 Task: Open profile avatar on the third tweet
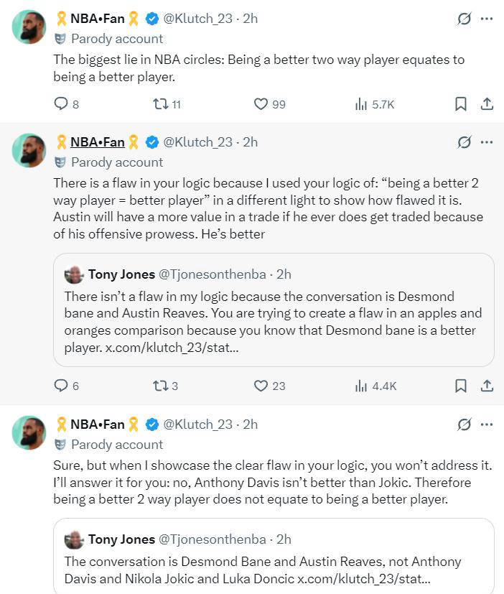click(29, 432)
